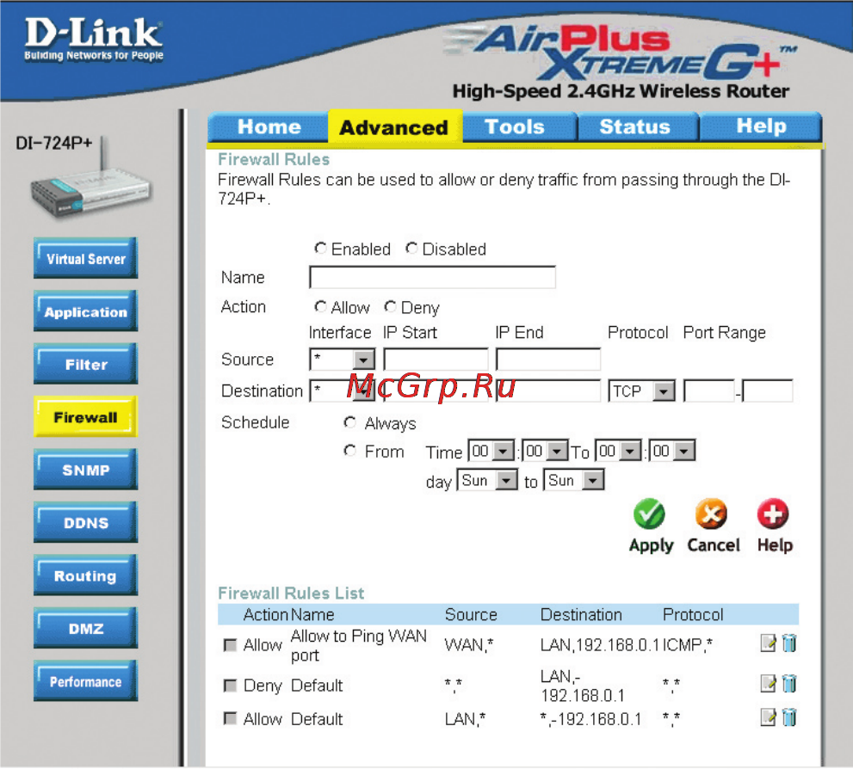The width and height of the screenshot is (853, 769).
Task: Click the Destination IP End field
Action: coord(548,391)
